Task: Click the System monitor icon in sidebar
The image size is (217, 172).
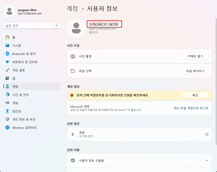Action: [7, 45]
